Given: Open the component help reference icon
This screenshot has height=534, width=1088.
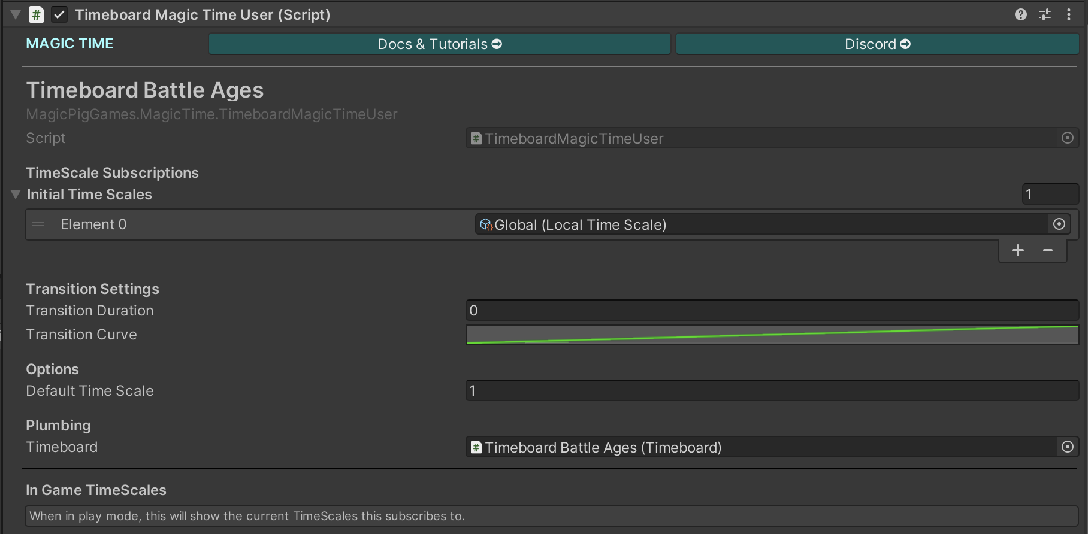Looking at the screenshot, I should click(x=1021, y=14).
